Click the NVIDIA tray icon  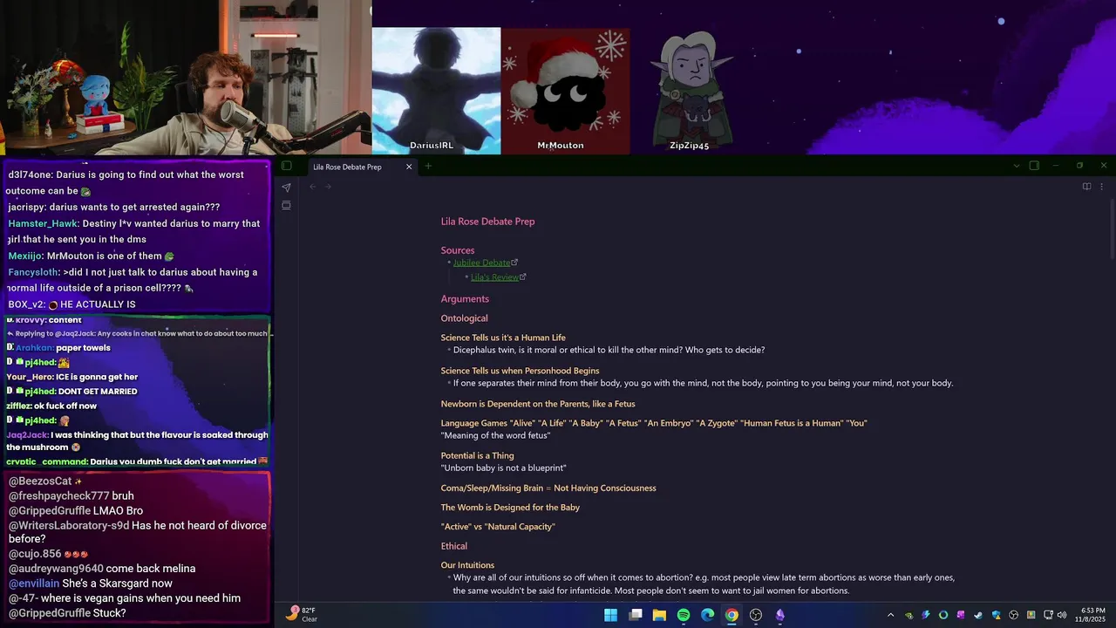coord(909,615)
